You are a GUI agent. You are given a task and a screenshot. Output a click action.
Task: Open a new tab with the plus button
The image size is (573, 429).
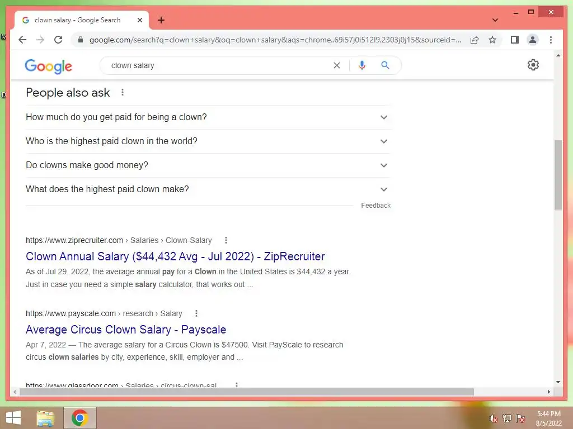[x=161, y=20]
